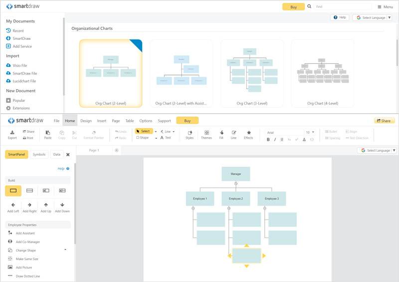
Task: Expand the Change Shape dropdown arrow
Action: [65, 250]
